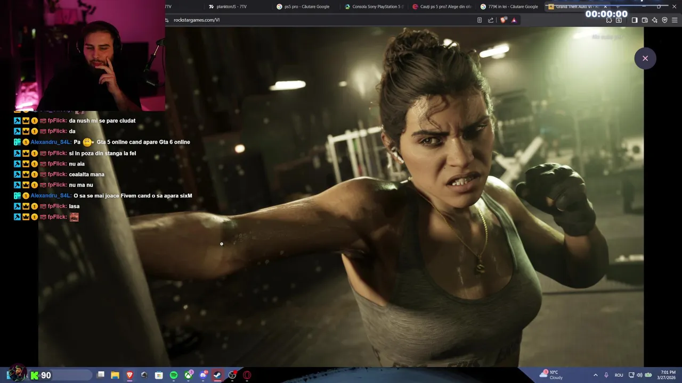Image resolution: width=682 pixels, height=383 pixels.
Task: Open Leo AI sparkle icon in toolbar
Action: pyautogui.click(x=654, y=20)
